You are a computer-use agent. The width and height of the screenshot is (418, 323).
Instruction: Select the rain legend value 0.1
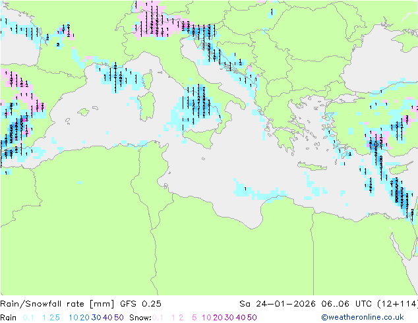click(x=28, y=318)
